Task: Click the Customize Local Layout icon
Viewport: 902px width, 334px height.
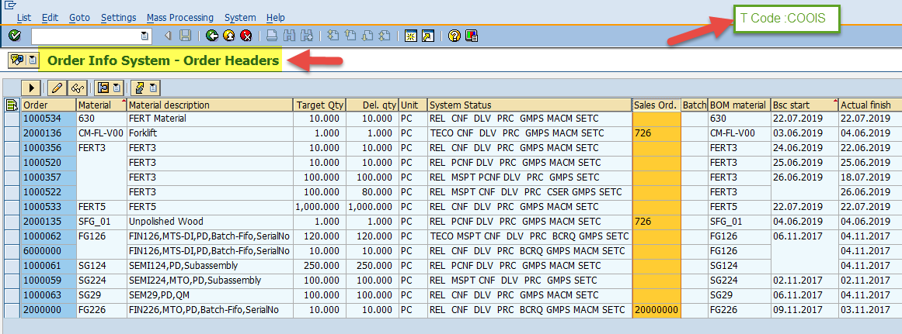Action: tap(471, 36)
